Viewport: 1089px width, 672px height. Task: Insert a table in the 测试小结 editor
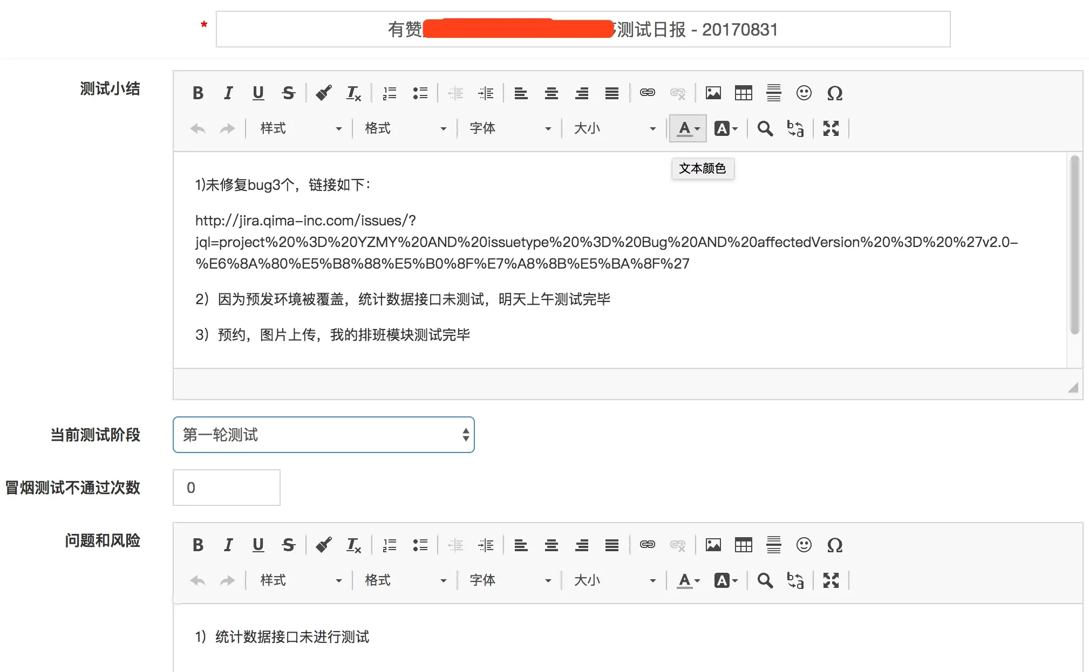point(743,93)
